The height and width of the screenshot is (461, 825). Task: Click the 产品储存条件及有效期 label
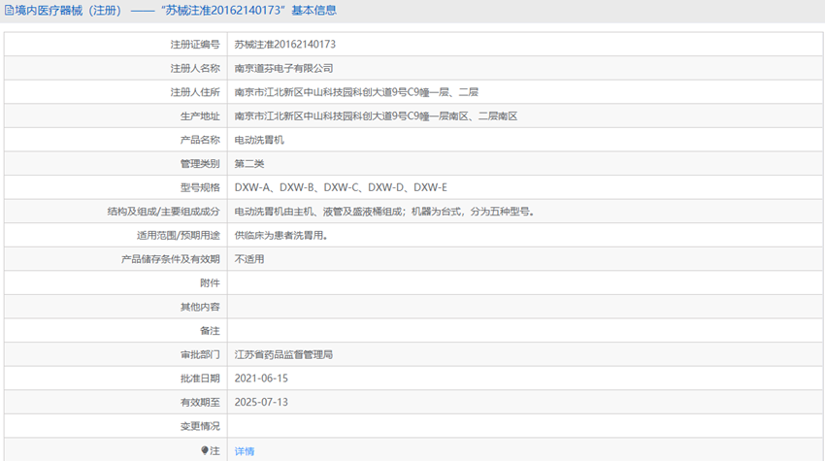[171, 259]
